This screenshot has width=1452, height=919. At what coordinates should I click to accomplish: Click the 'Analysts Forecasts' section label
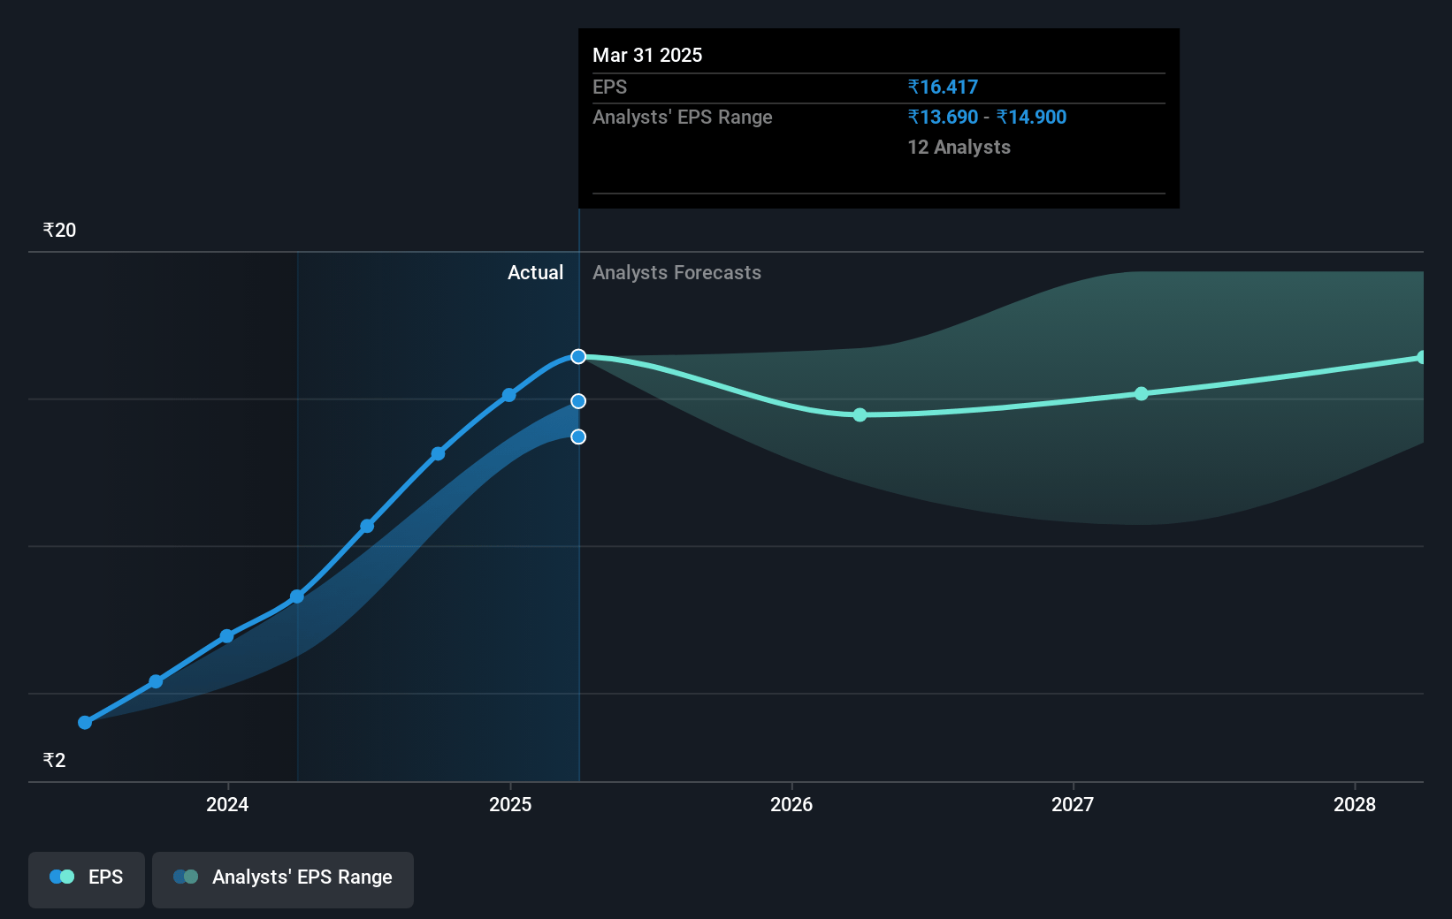pos(676,272)
